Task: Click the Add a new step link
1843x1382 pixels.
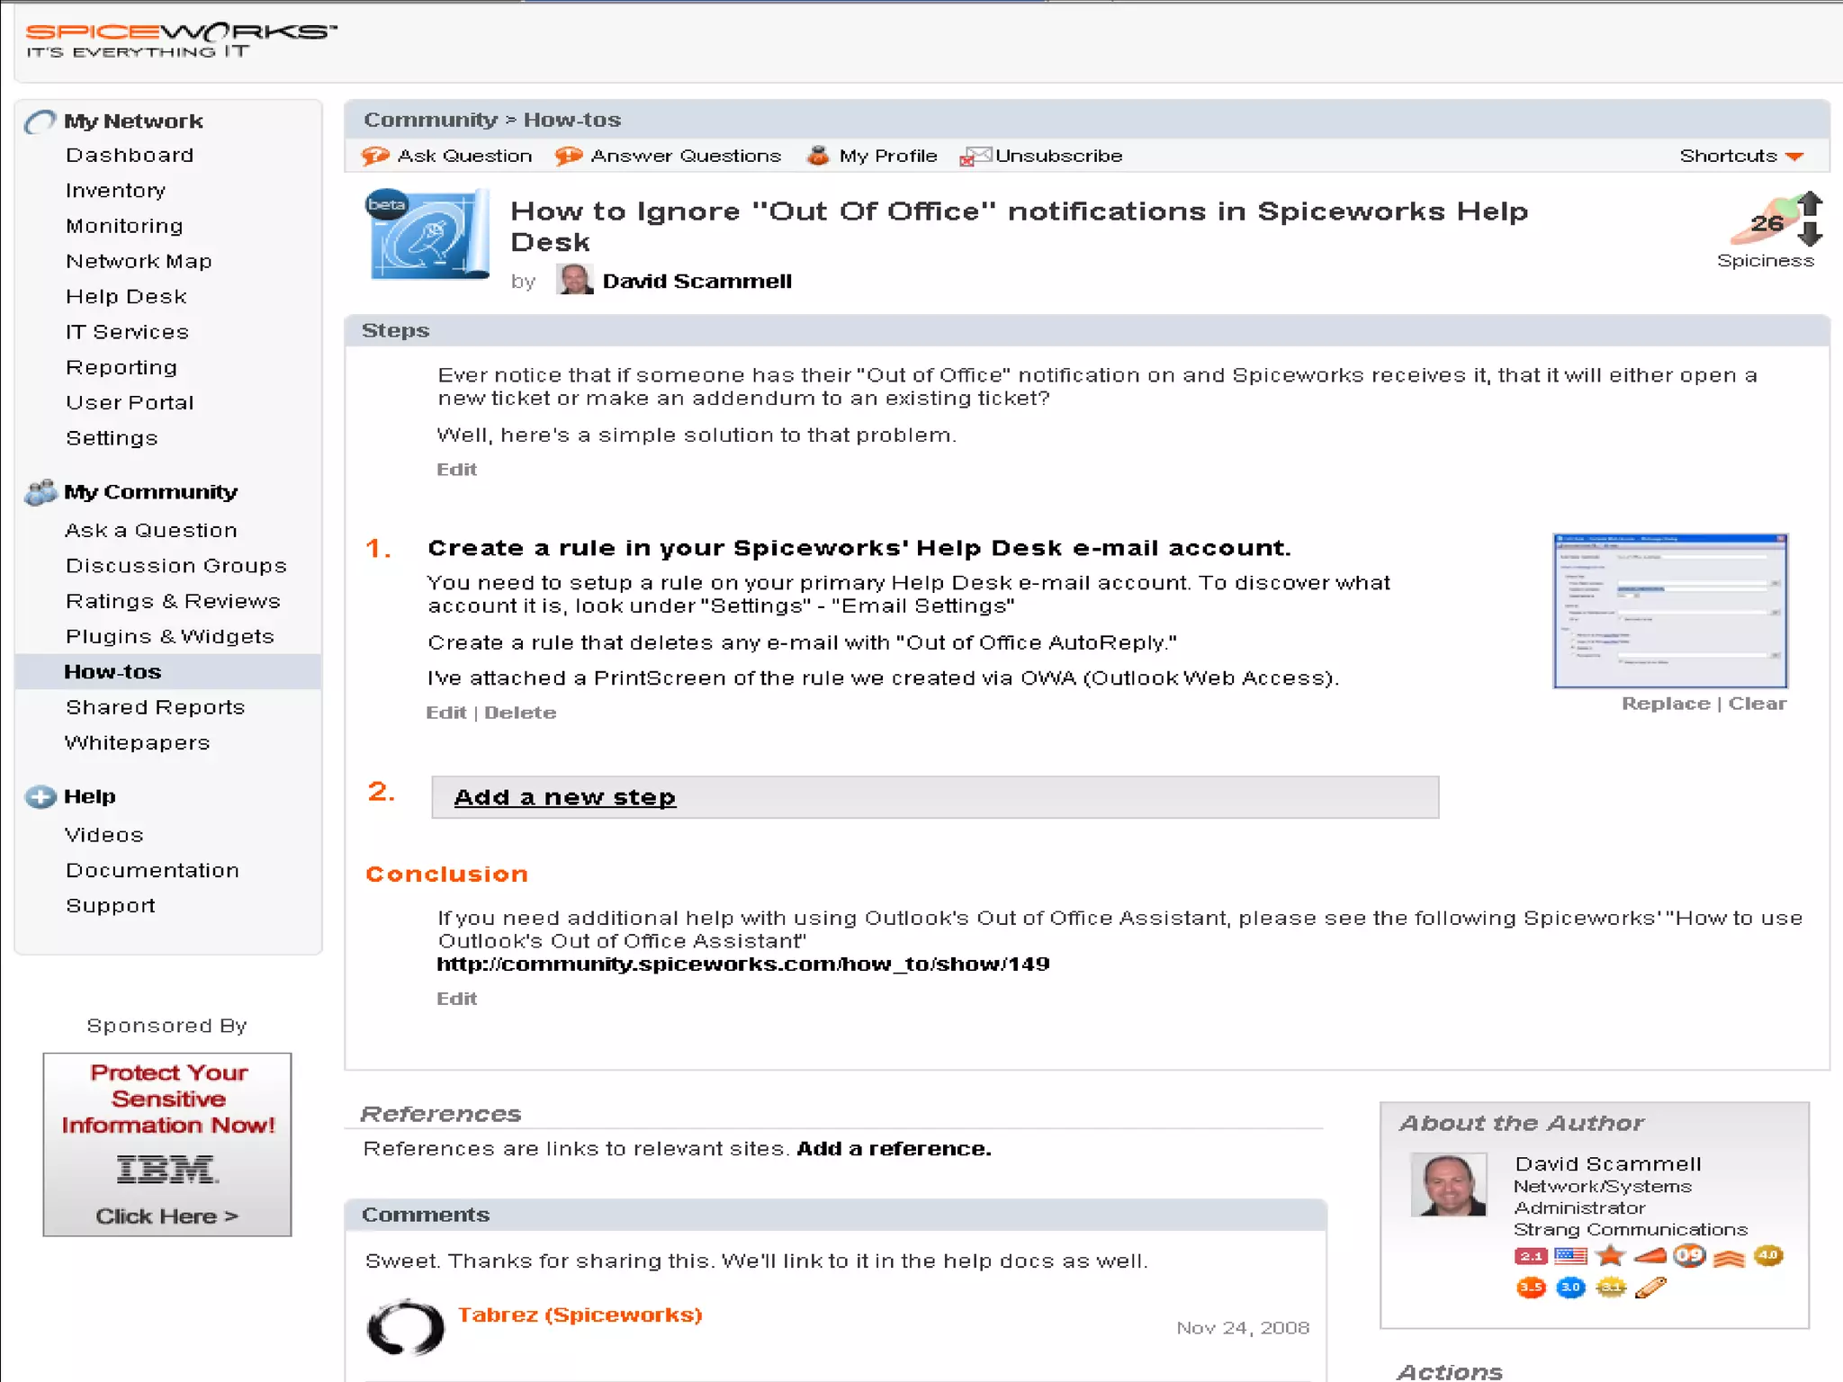Action: [564, 797]
